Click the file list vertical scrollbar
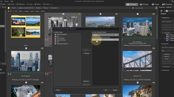Screen dimensions: 174x97 pos(157,27)
